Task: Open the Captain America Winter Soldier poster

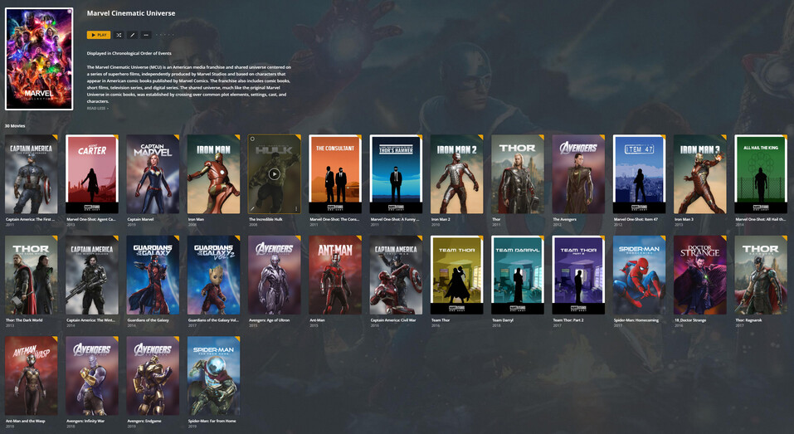Action: tap(92, 275)
